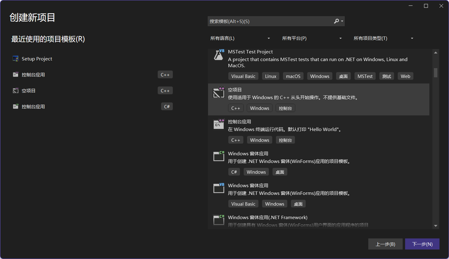The image size is (449, 259).
Task: Go back with the 上一步(B) button
Action: 385,244
